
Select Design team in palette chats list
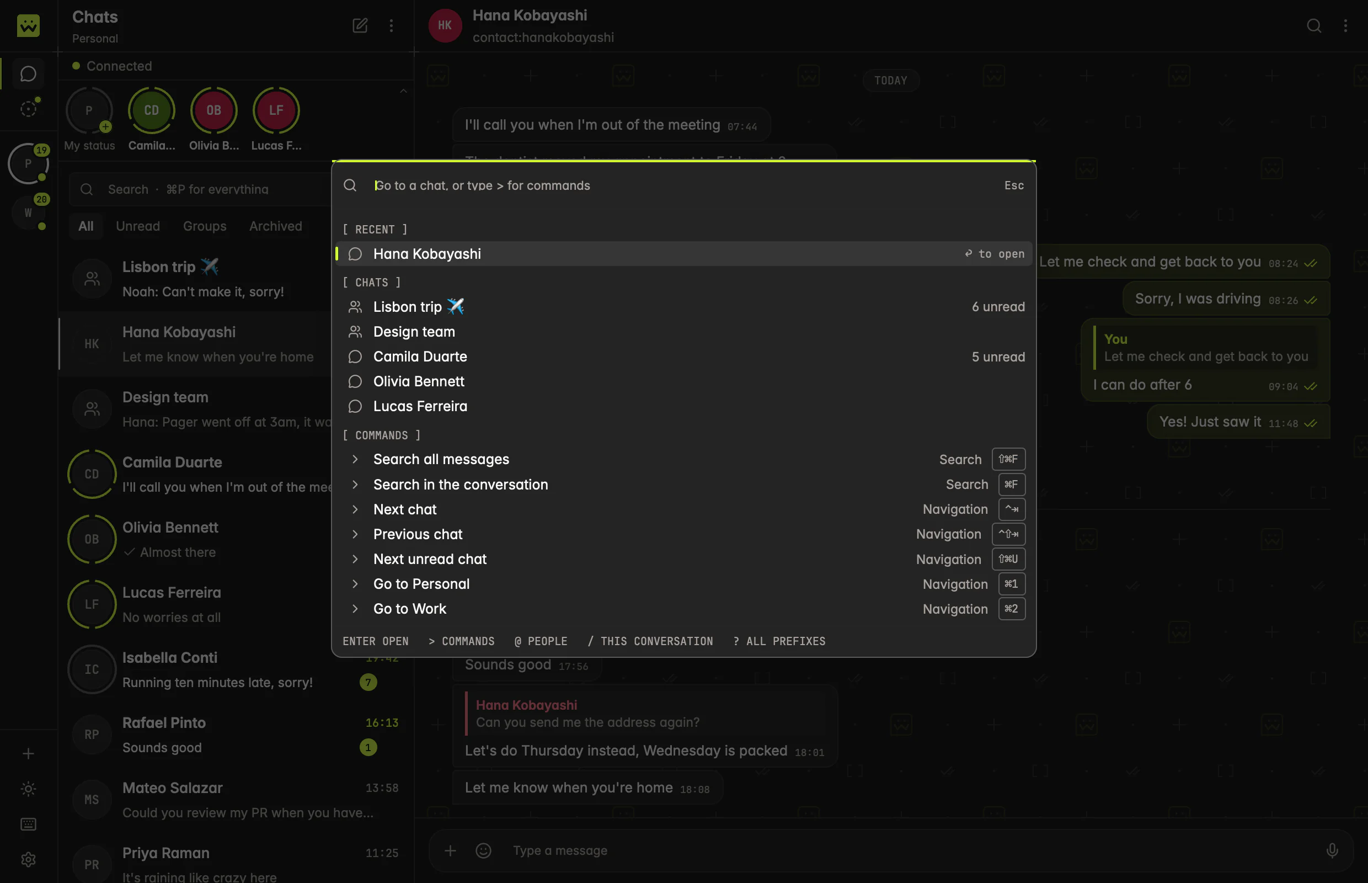coord(683,332)
